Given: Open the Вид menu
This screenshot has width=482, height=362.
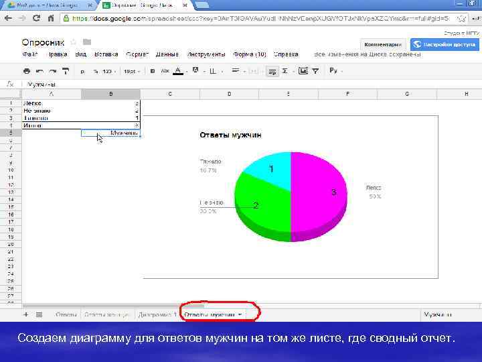Looking at the screenshot, I should click(x=80, y=54).
